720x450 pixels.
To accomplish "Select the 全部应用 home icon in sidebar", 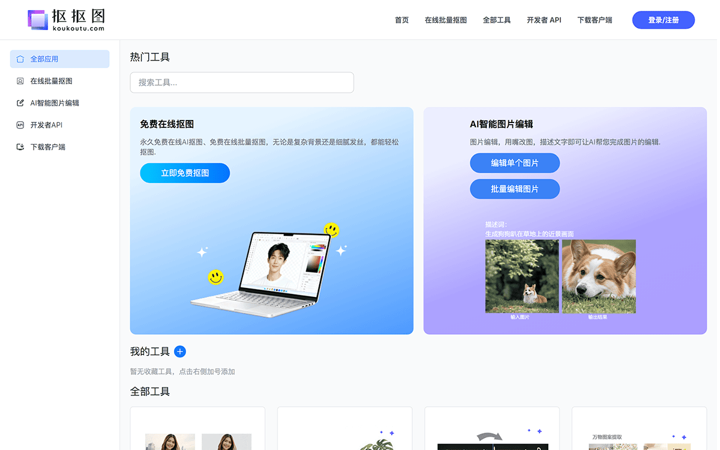I will (x=19, y=59).
